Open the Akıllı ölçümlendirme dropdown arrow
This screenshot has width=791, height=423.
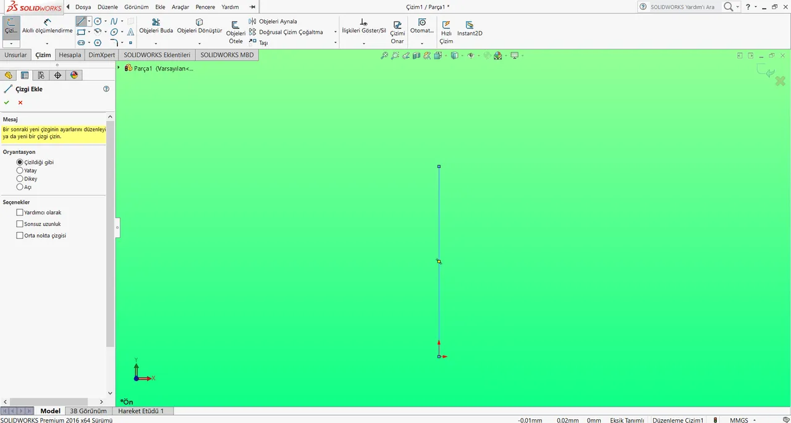click(47, 44)
